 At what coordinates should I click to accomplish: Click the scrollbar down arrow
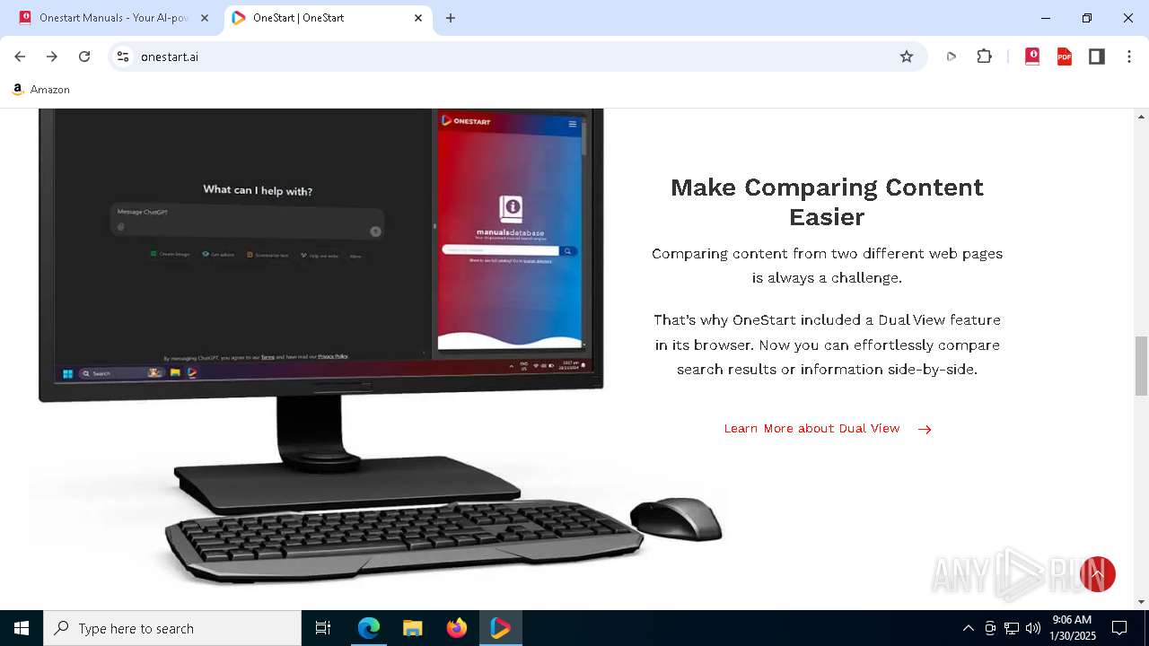click(x=1141, y=602)
